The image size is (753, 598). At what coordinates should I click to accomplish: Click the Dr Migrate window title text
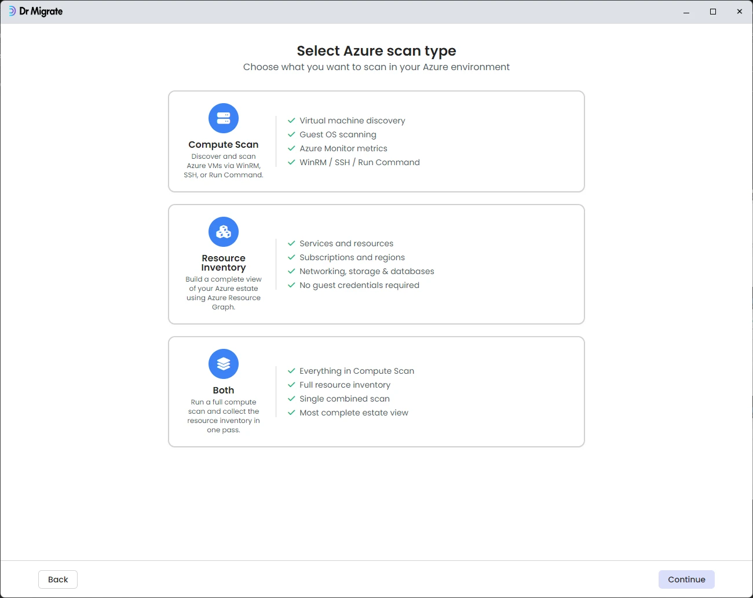click(x=41, y=11)
